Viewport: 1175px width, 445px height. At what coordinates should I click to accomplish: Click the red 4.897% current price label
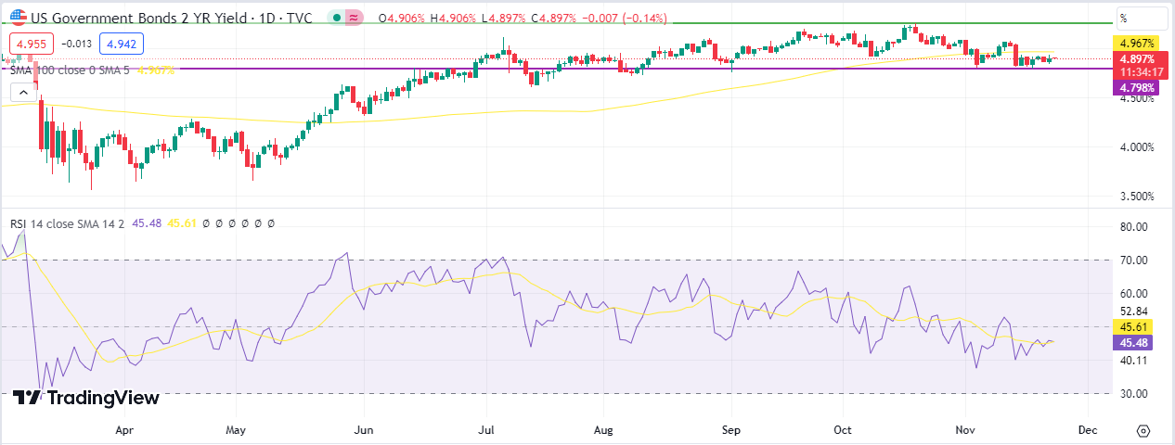coord(1137,58)
